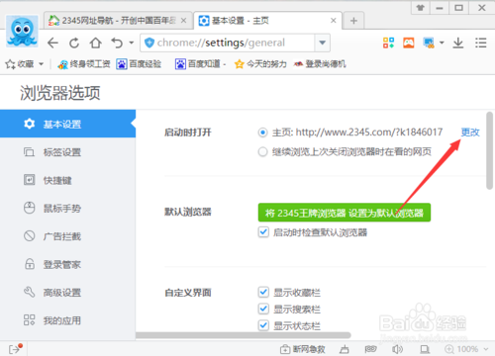This screenshot has width=495, height=356.
Task: Open the 终身领工资 bookmark
Action: coord(84,64)
